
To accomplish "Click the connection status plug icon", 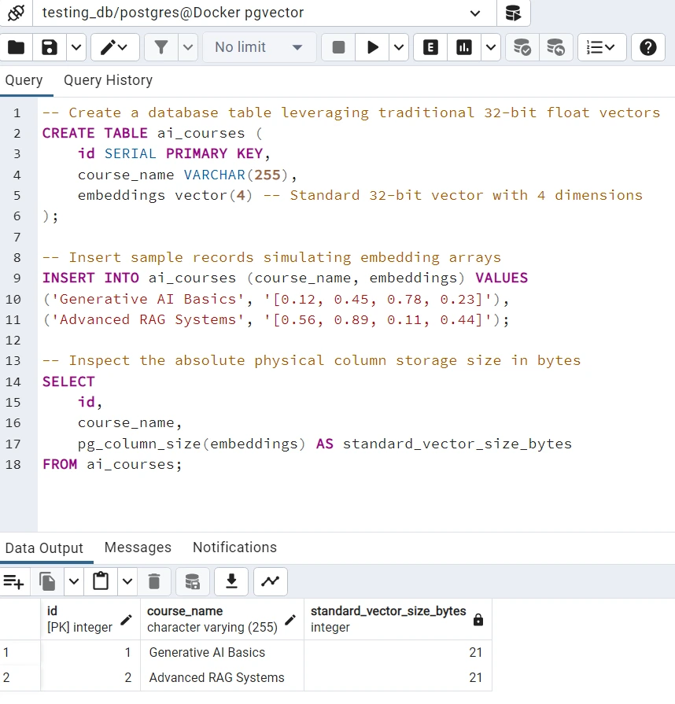I will click(17, 13).
